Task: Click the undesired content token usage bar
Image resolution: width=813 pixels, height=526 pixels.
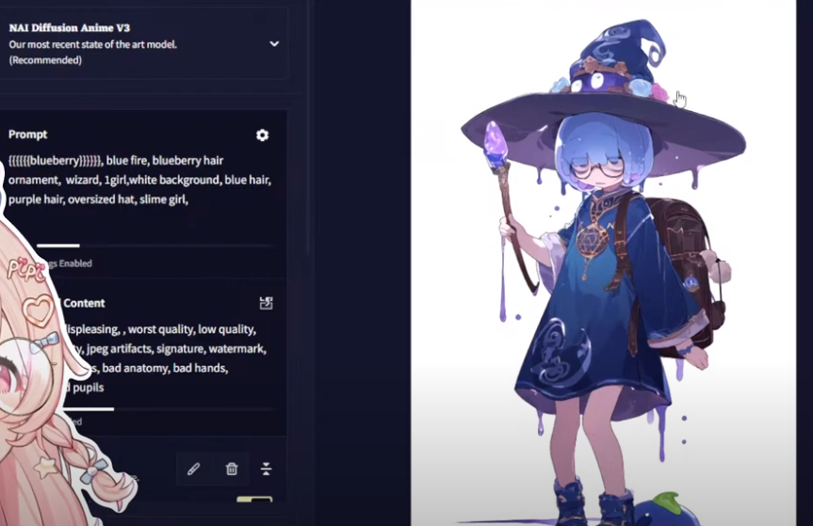Action: tap(166, 409)
